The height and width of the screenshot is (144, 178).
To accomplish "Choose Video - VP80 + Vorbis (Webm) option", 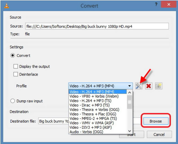I will pos(98,96).
